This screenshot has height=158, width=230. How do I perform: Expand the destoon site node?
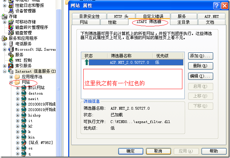(x=17, y=94)
